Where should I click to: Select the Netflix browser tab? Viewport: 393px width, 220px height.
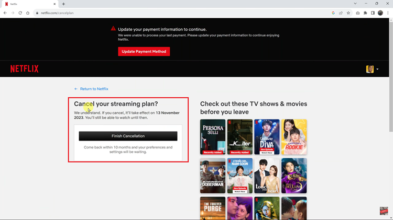(x=29, y=4)
